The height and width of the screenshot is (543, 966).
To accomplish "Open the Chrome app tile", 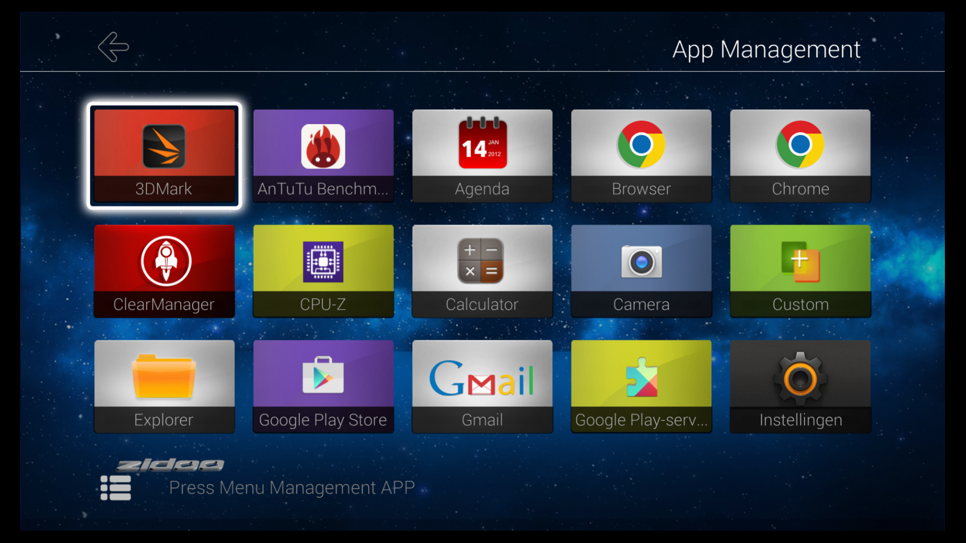I will pyautogui.click(x=800, y=156).
